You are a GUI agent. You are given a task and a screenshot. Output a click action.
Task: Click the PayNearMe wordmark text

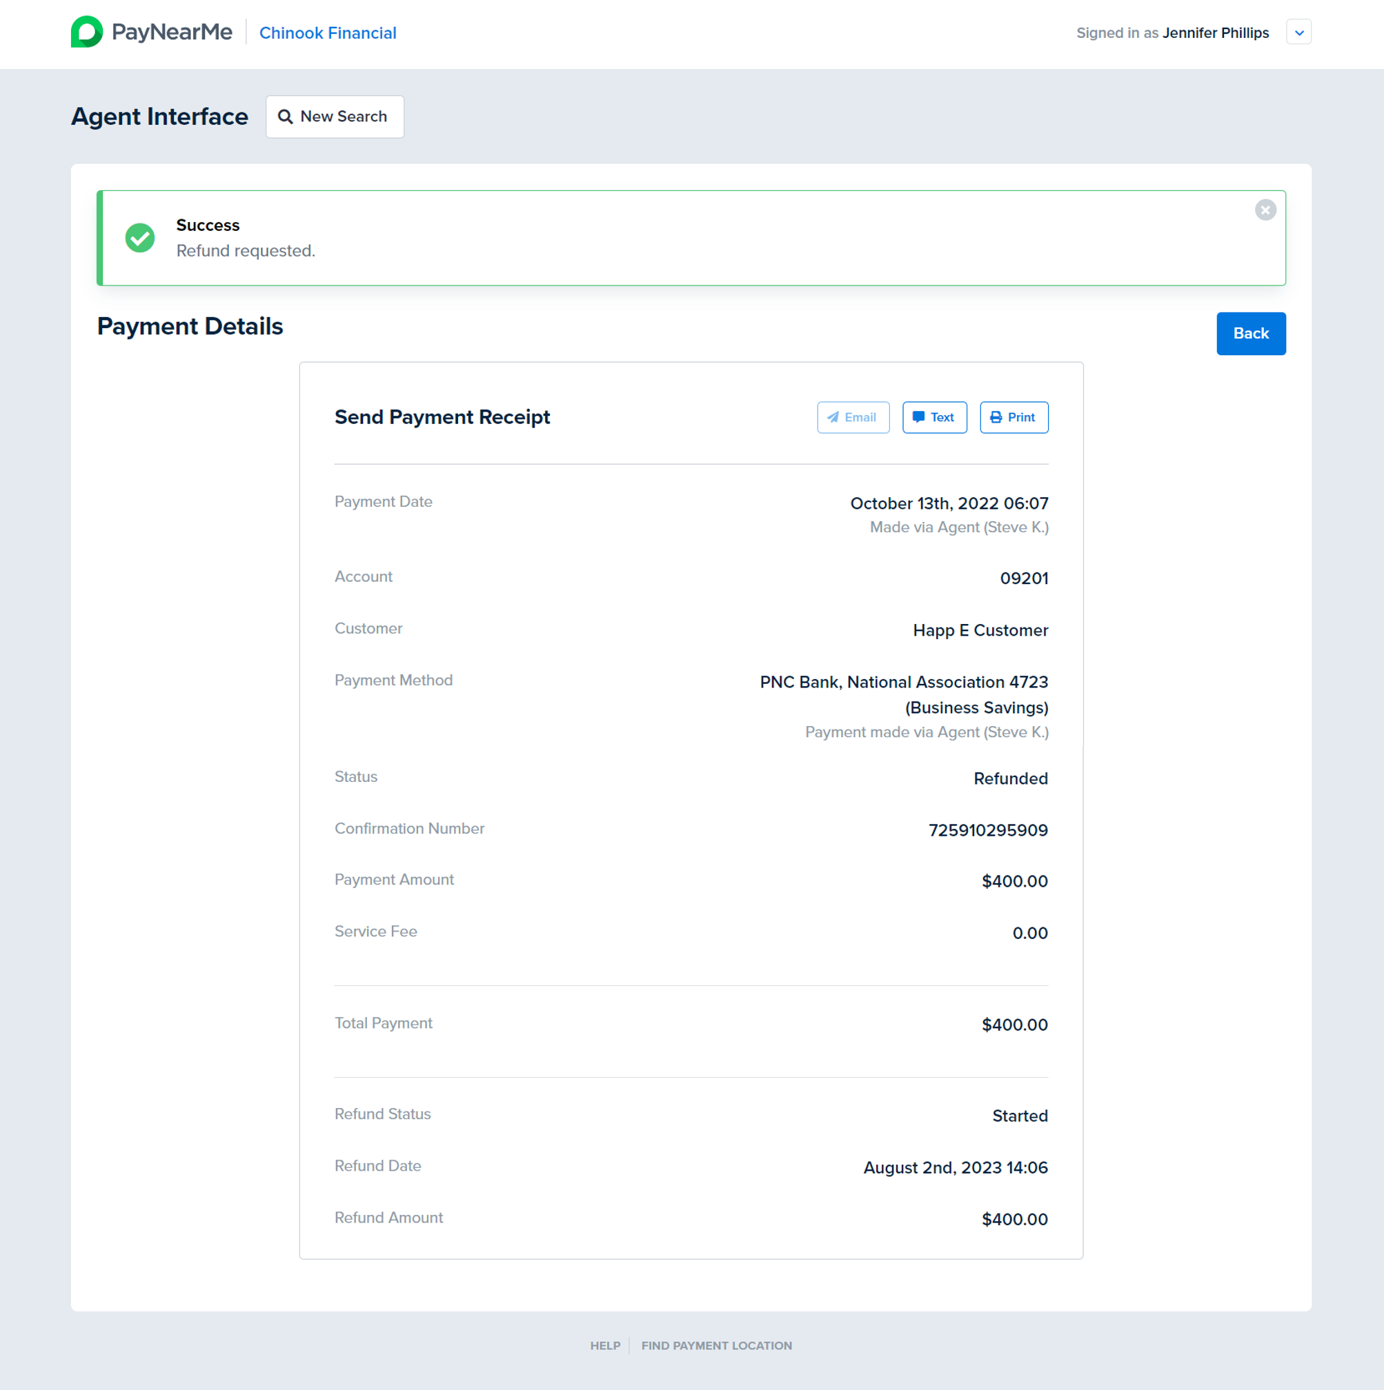point(172,32)
